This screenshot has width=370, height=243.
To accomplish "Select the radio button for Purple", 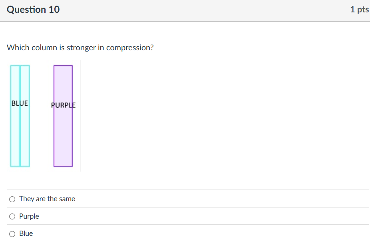I will (x=12, y=216).
